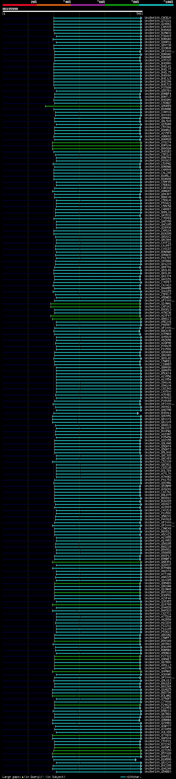Select hit UniRef100_B0EK80

[x=158, y=76]
